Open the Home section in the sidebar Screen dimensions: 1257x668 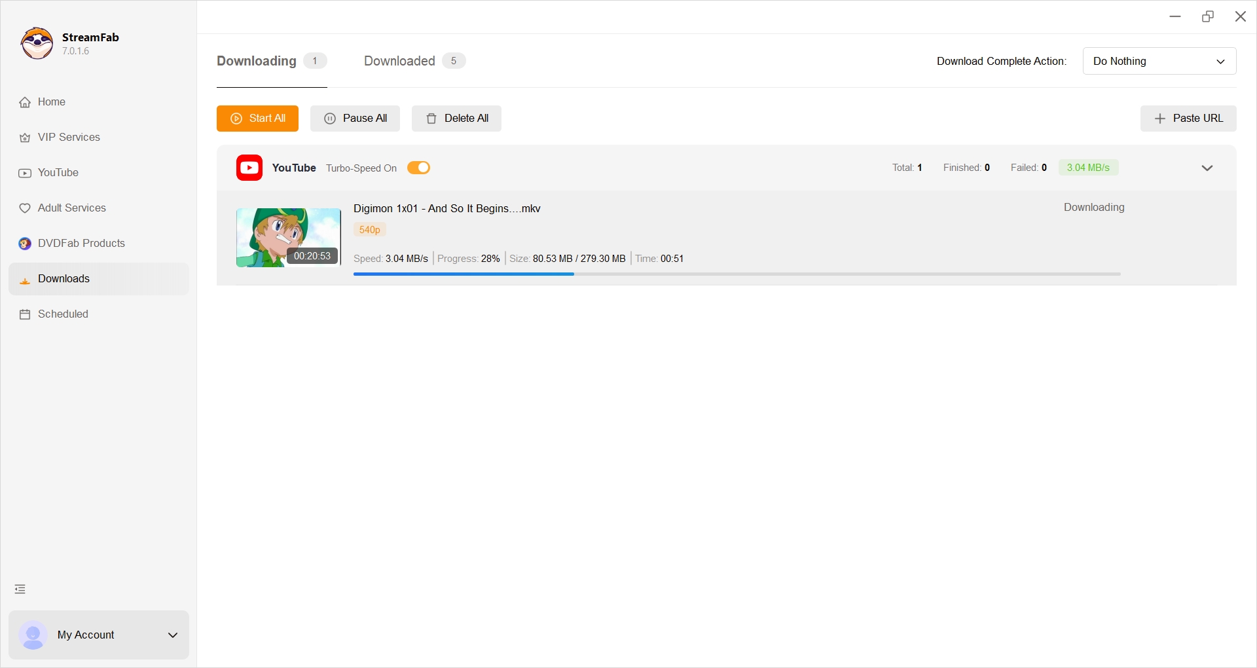tap(50, 102)
